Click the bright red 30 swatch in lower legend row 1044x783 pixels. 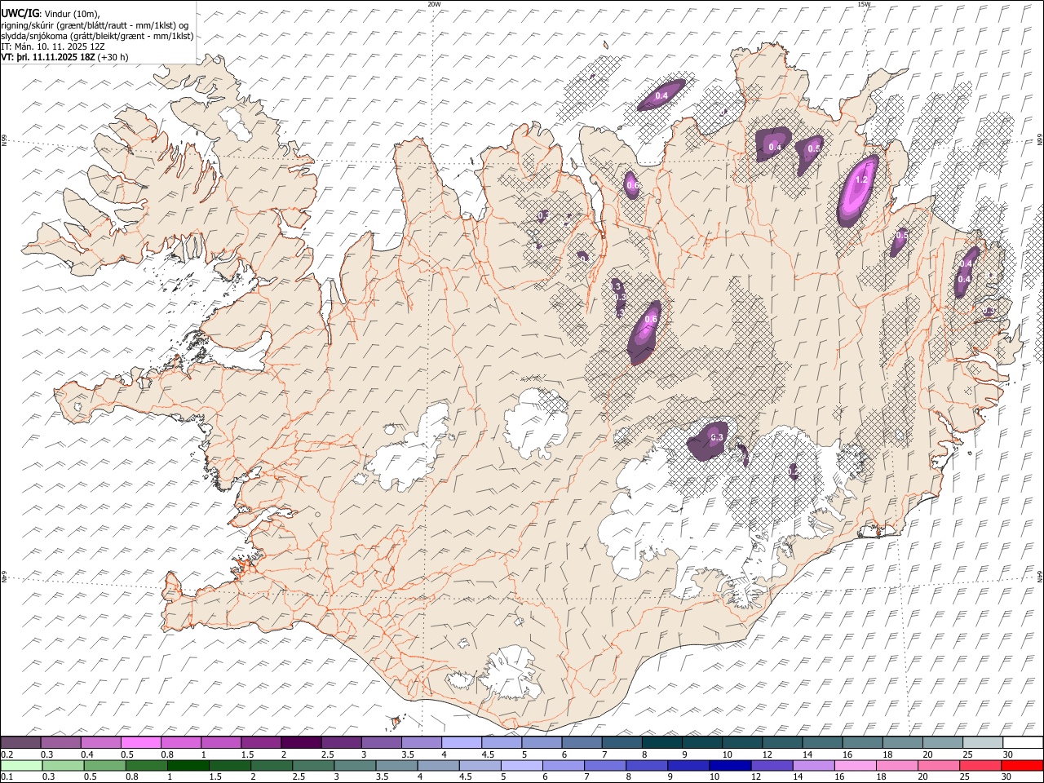pos(1022,765)
